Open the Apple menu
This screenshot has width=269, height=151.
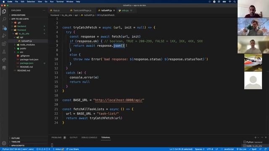[3, 2]
